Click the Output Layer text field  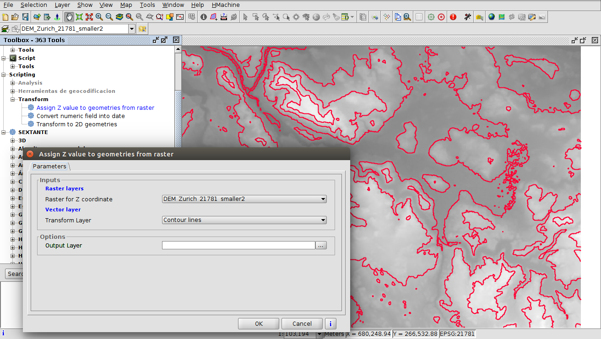click(x=238, y=246)
